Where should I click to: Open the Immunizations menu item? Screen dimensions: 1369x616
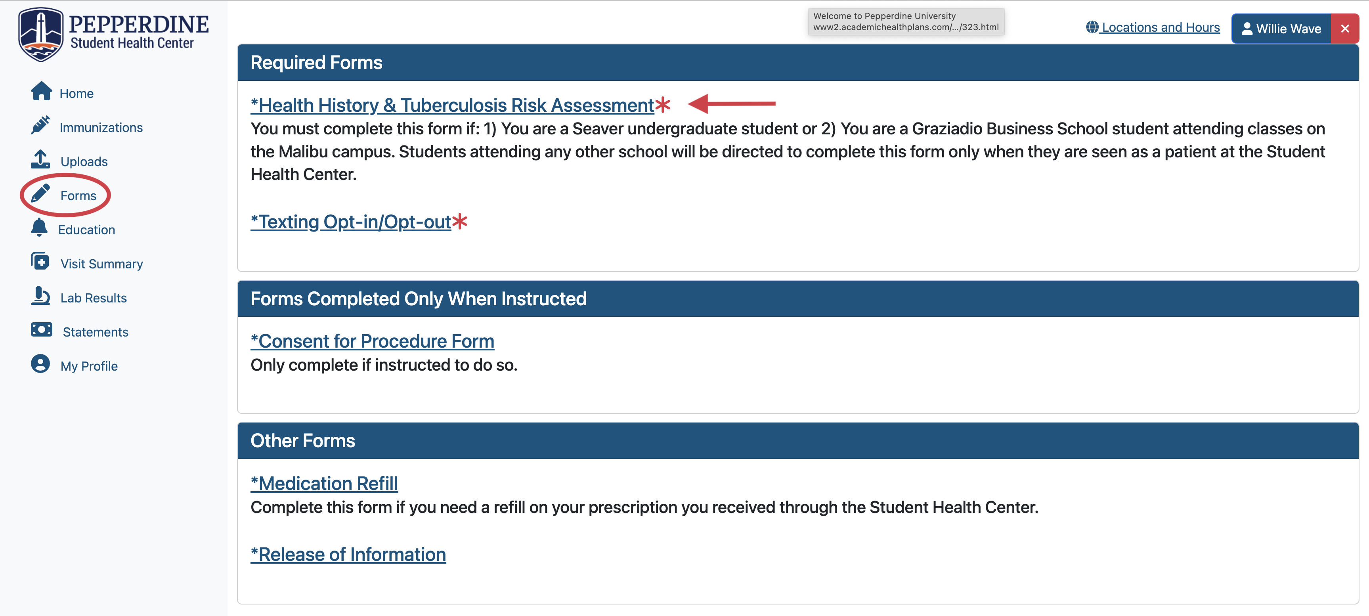(x=101, y=128)
